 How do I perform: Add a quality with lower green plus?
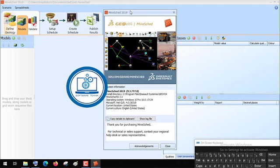pyautogui.click(x=179, y=97)
